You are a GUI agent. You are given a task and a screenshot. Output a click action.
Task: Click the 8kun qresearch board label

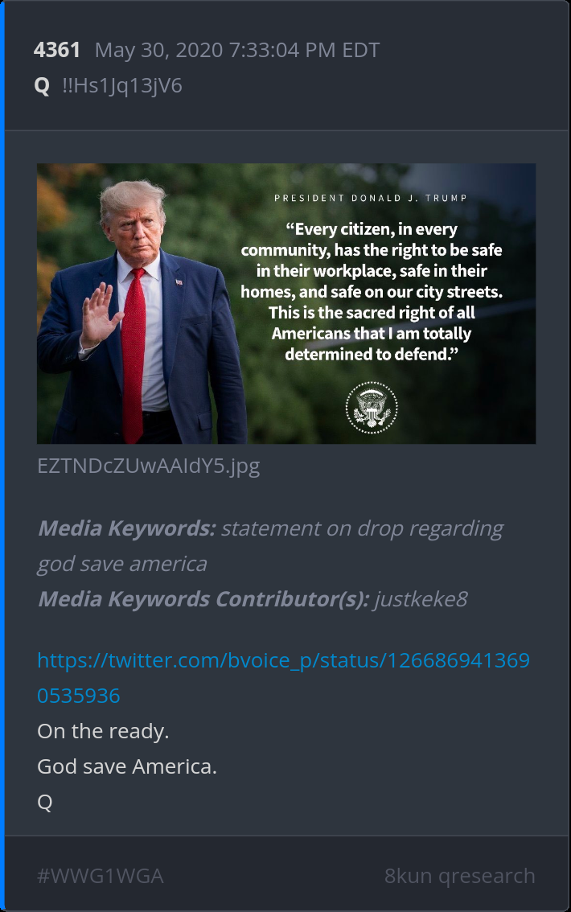click(x=459, y=875)
